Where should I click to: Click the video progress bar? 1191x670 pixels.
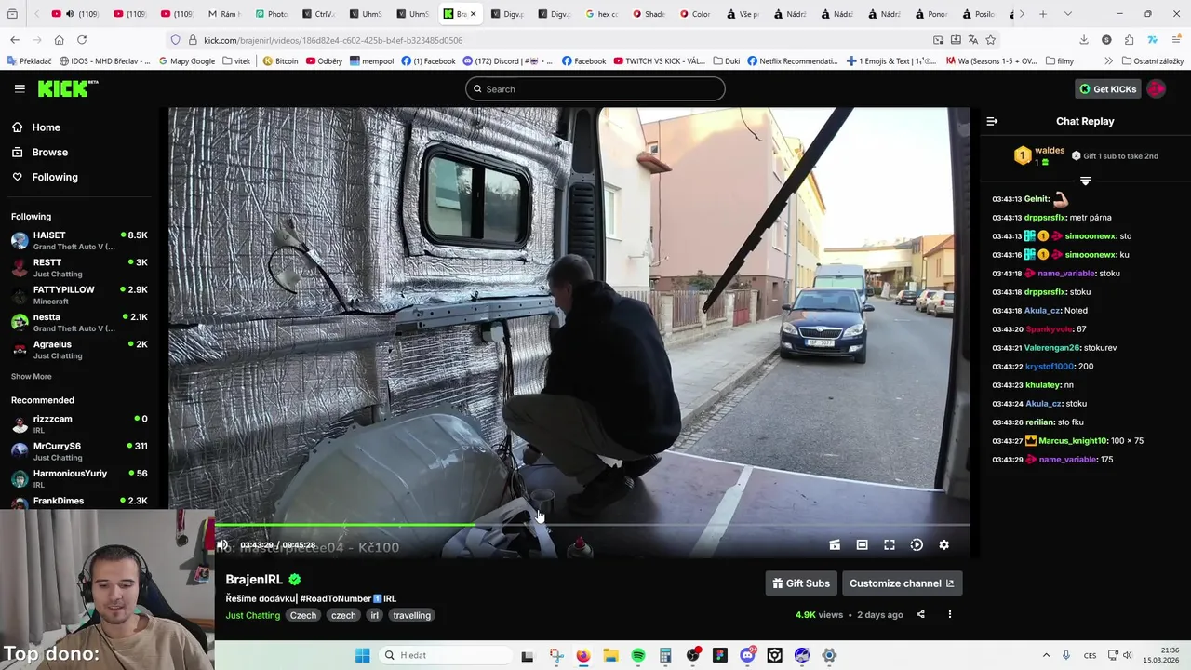tap(592, 526)
